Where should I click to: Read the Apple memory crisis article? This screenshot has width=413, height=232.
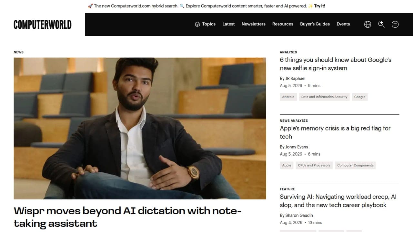click(335, 132)
